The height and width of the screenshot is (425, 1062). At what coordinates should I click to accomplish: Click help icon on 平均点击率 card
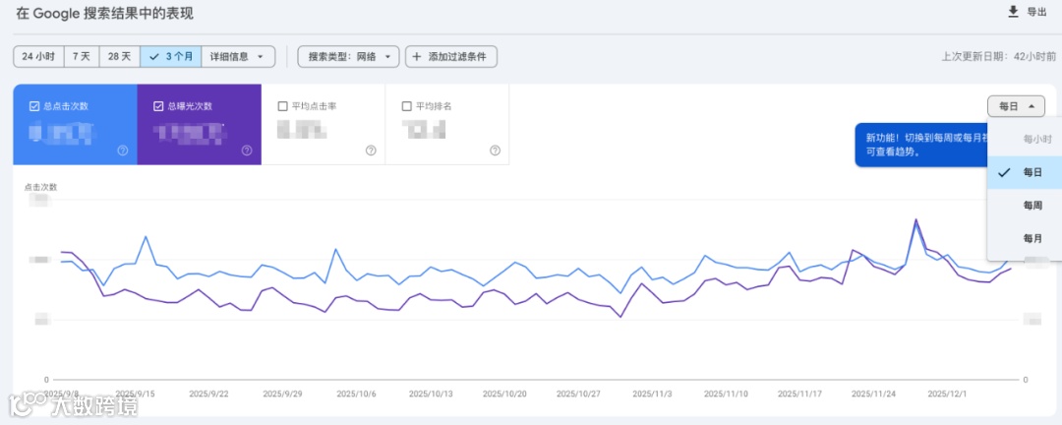click(371, 151)
